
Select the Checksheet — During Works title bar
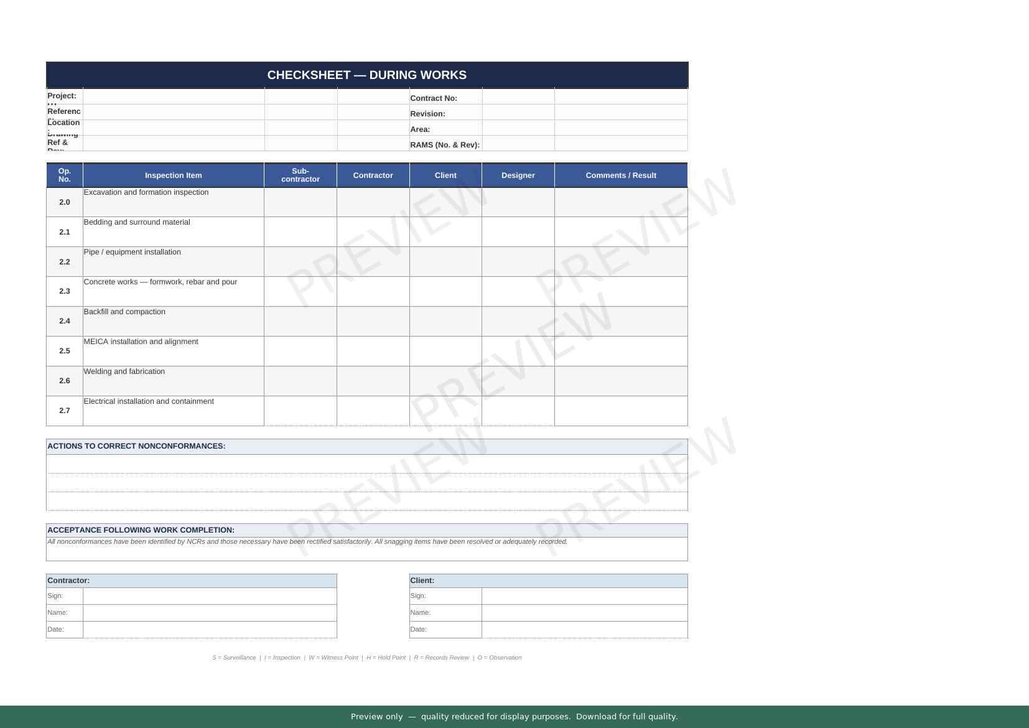click(x=366, y=75)
